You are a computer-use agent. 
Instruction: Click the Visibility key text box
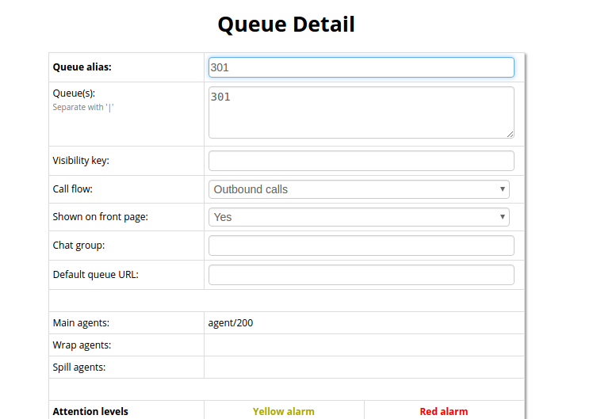[361, 161]
